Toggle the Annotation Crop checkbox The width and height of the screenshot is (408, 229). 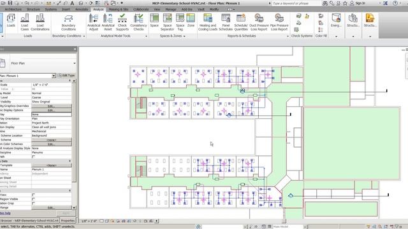(x=33, y=204)
